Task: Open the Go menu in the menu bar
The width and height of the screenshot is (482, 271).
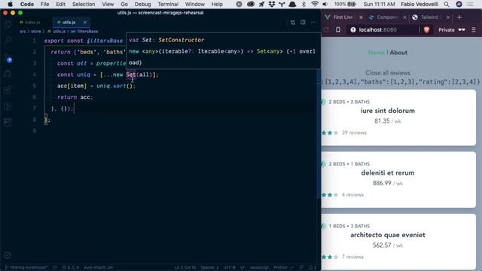Action: (x=124, y=4)
